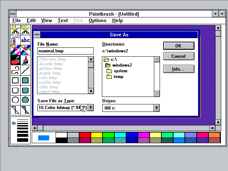Choose the Filled Box tool
The width and height of the screenshot is (228, 171).
pos(25,80)
